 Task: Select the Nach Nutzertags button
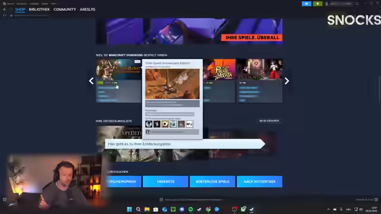click(260, 181)
